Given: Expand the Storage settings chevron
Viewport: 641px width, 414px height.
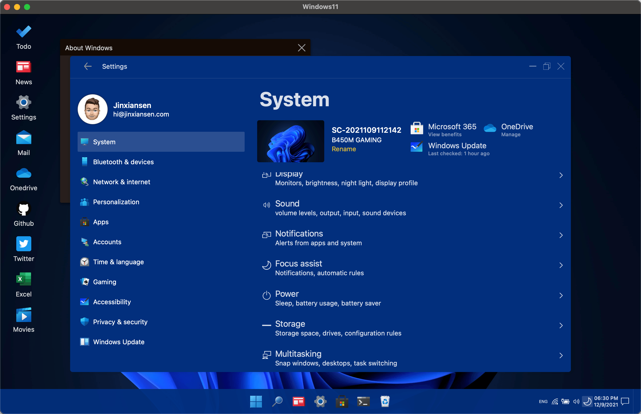Looking at the screenshot, I should (x=561, y=325).
